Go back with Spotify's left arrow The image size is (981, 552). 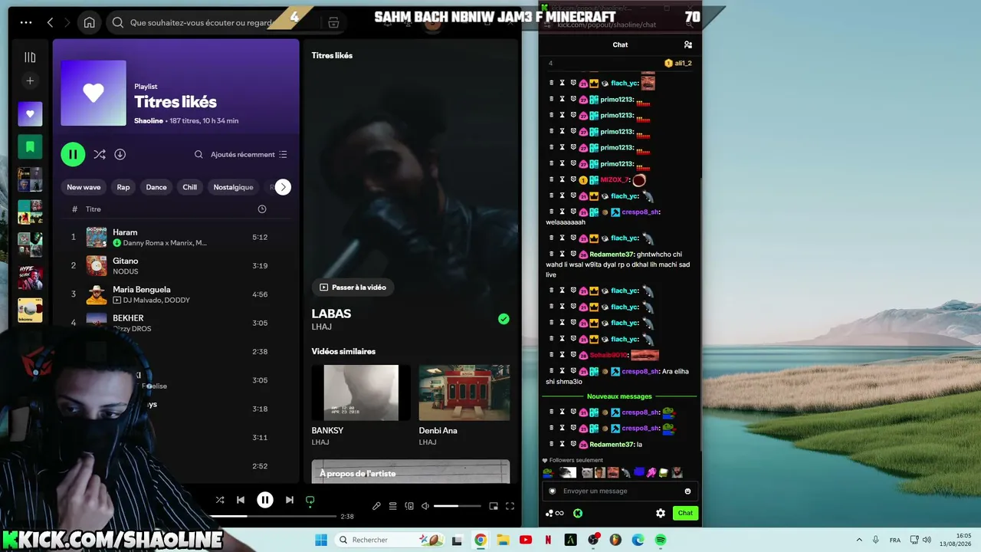[51, 22]
